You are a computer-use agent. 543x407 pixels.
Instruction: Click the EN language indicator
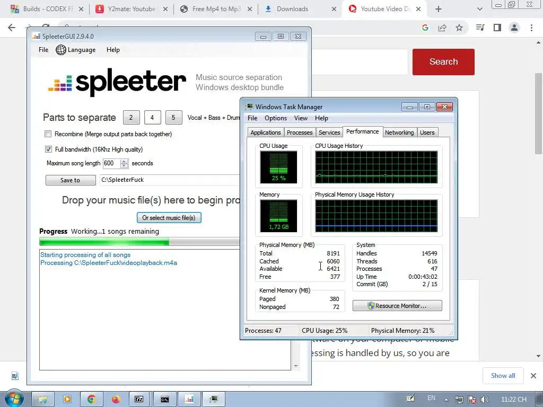click(431, 398)
